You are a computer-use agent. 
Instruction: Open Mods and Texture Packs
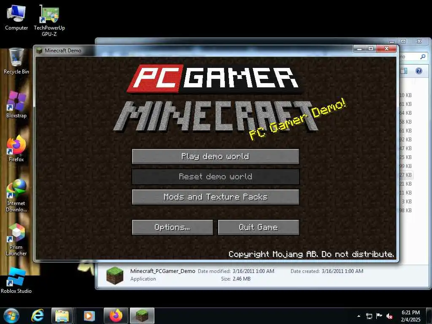216,197
